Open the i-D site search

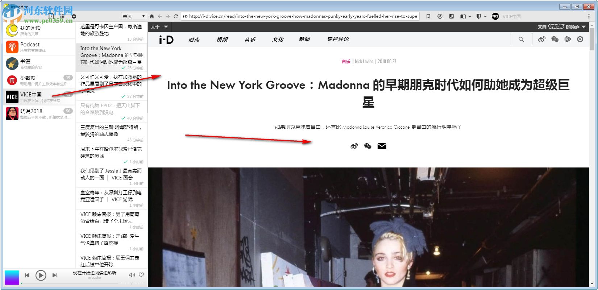521,40
